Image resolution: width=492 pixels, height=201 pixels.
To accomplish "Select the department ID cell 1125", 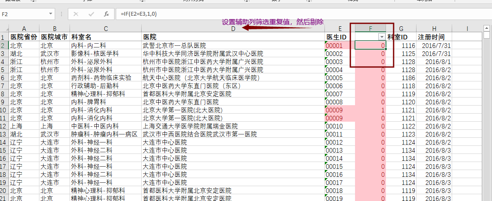I will click(401, 53).
